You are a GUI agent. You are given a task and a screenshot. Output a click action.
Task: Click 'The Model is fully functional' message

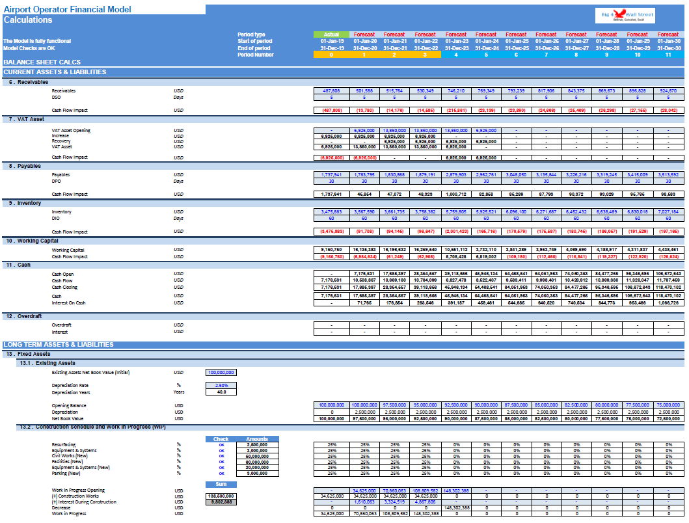37,42
